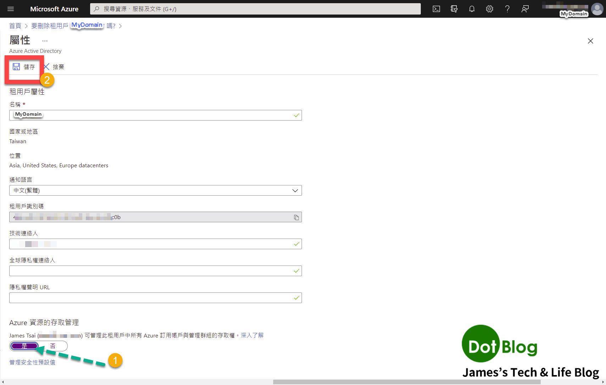Edit the 全球隱私權連絡人 field

(155, 271)
